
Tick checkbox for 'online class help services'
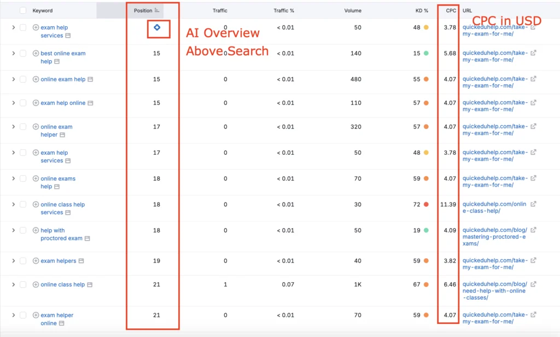tap(23, 205)
